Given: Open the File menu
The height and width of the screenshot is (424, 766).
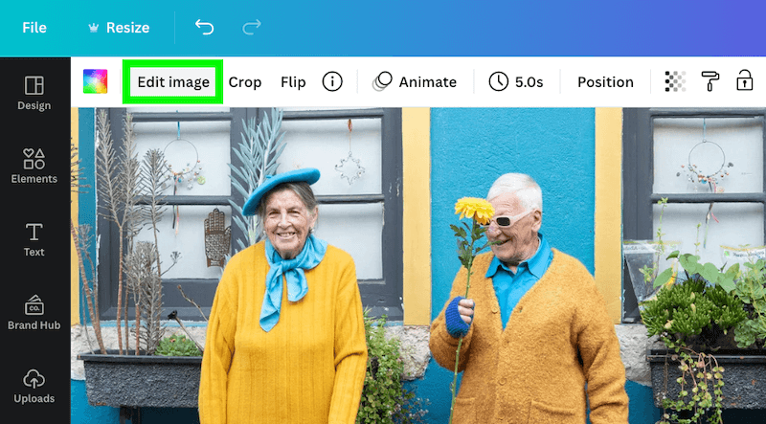Looking at the screenshot, I should (x=34, y=28).
